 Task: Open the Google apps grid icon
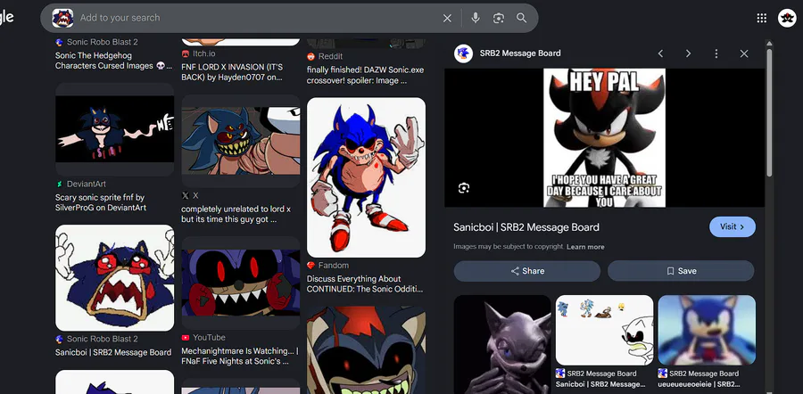[x=762, y=18]
